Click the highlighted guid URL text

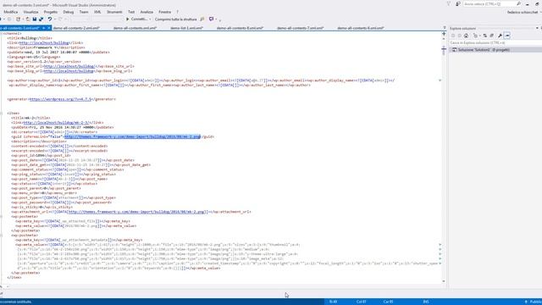(x=132, y=136)
